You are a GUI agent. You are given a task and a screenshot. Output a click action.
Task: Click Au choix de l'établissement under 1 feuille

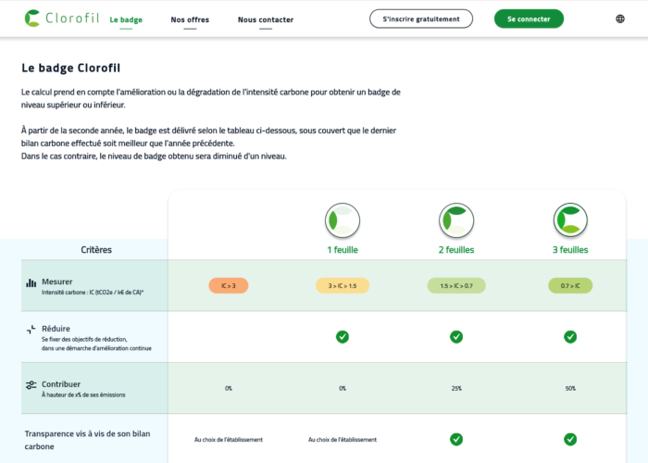coord(343,440)
